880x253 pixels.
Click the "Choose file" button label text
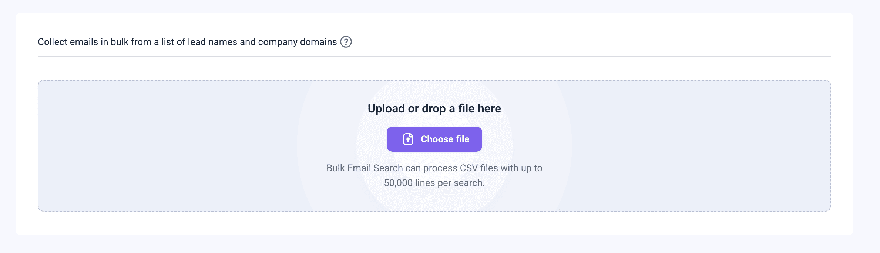point(445,139)
